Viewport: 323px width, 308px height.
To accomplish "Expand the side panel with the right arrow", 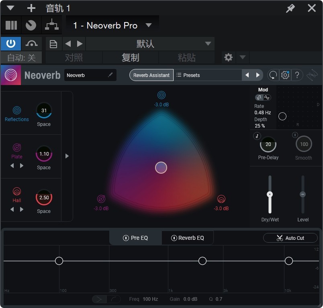I will click(x=67, y=156).
